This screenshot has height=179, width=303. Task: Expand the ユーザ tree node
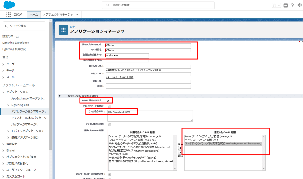(3, 64)
